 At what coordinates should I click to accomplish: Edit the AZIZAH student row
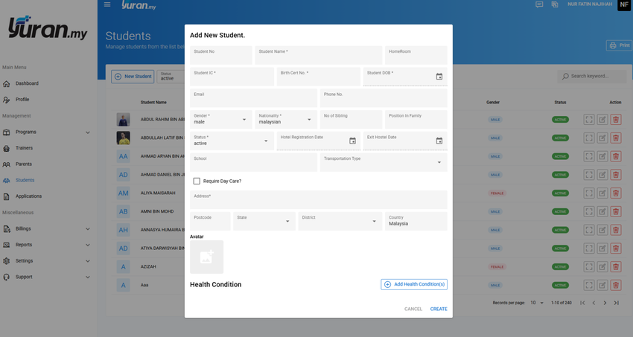[602, 267]
